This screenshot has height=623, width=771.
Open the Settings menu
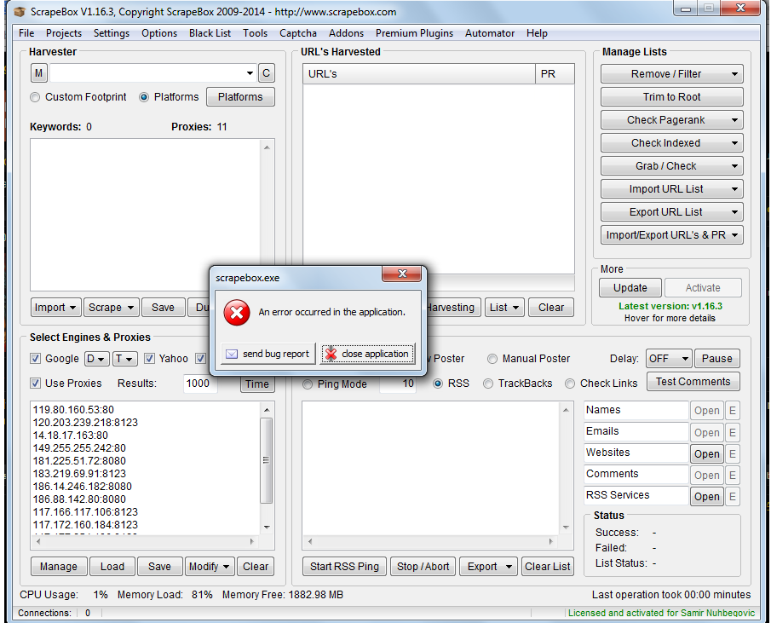tap(112, 33)
